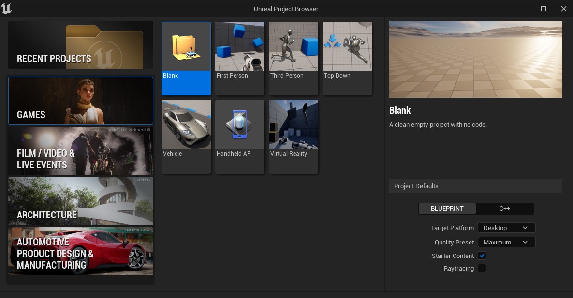Choose the Vehicle template
Image resolution: width=573 pixels, height=298 pixels.
(186, 136)
